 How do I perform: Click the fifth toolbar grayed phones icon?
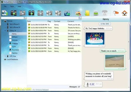(x=40, y=13)
